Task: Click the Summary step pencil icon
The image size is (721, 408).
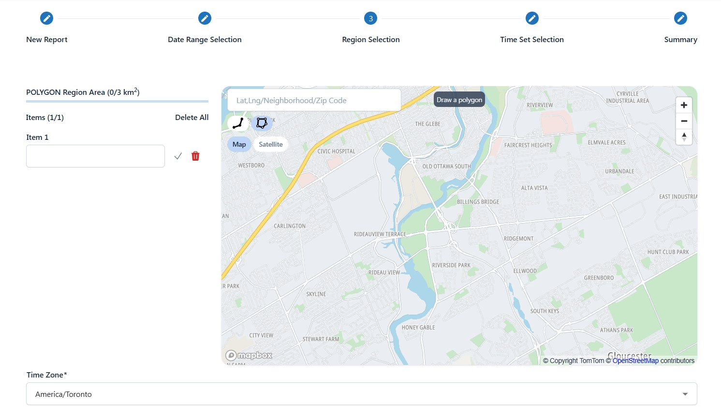Action: point(680,18)
